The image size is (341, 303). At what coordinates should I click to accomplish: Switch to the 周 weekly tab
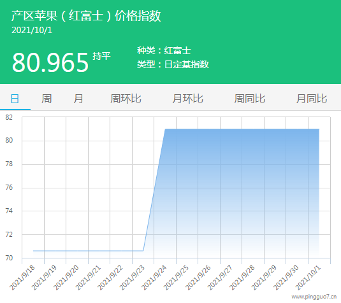coord(47,99)
